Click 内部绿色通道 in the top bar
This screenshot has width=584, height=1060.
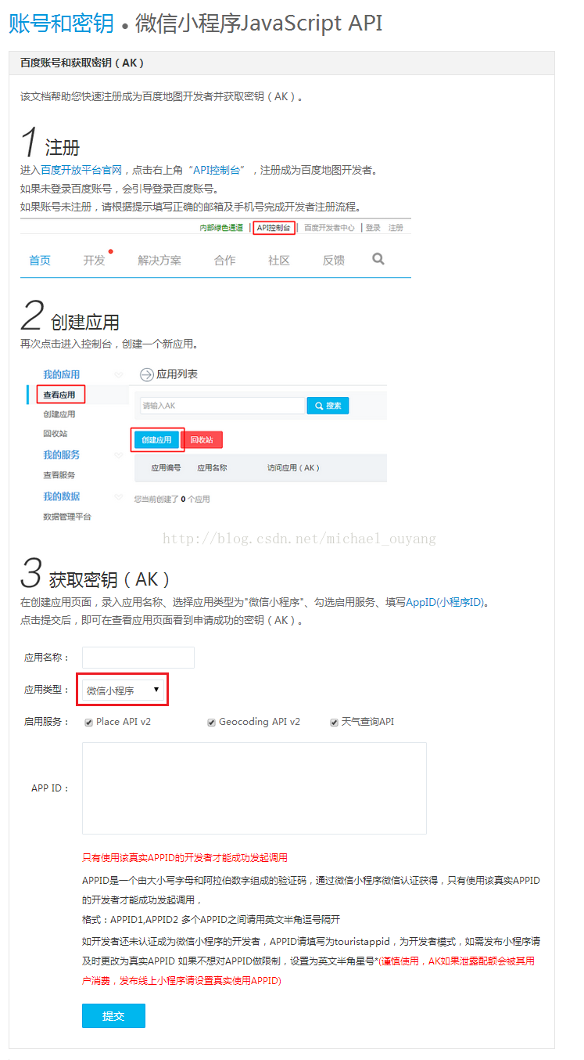[x=221, y=228]
